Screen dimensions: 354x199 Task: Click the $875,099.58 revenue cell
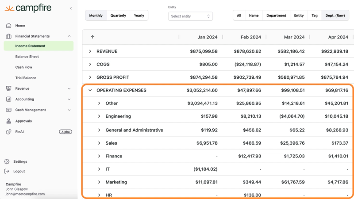tap(204, 51)
